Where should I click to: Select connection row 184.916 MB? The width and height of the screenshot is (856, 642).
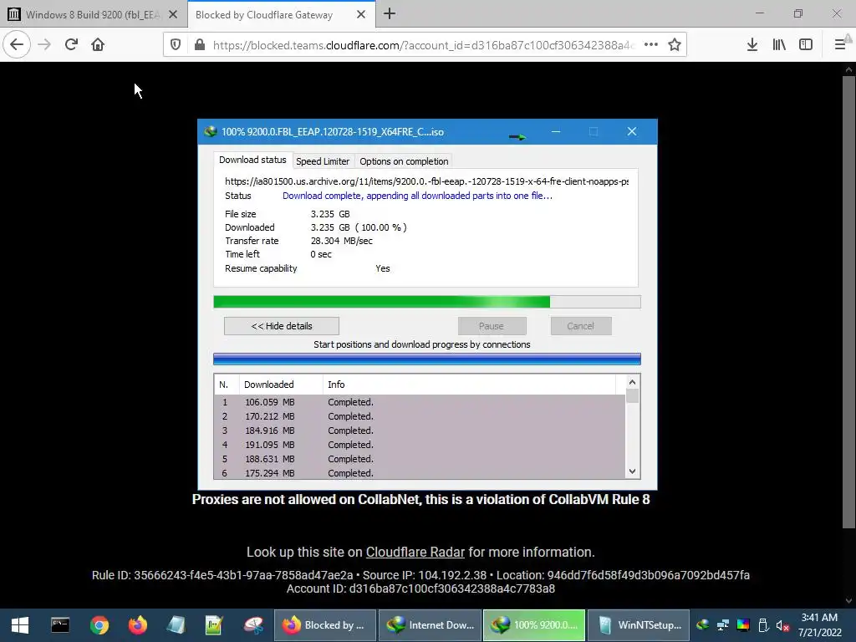coord(420,431)
